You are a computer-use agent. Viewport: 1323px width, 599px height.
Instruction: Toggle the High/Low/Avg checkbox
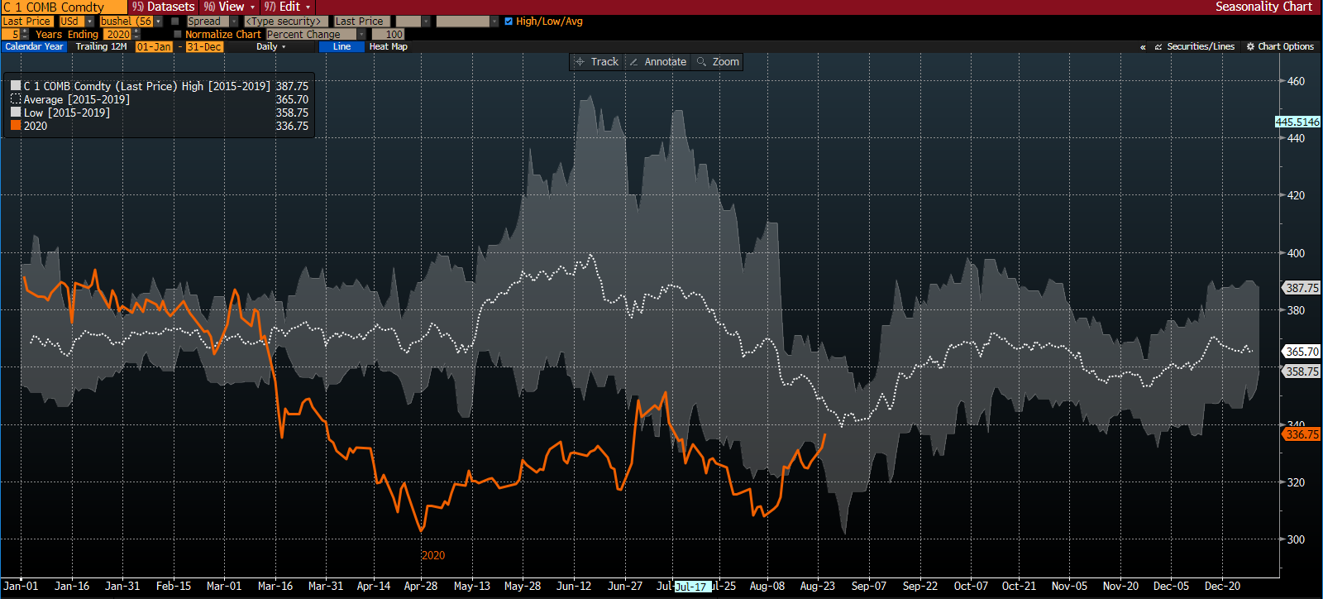click(509, 22)
